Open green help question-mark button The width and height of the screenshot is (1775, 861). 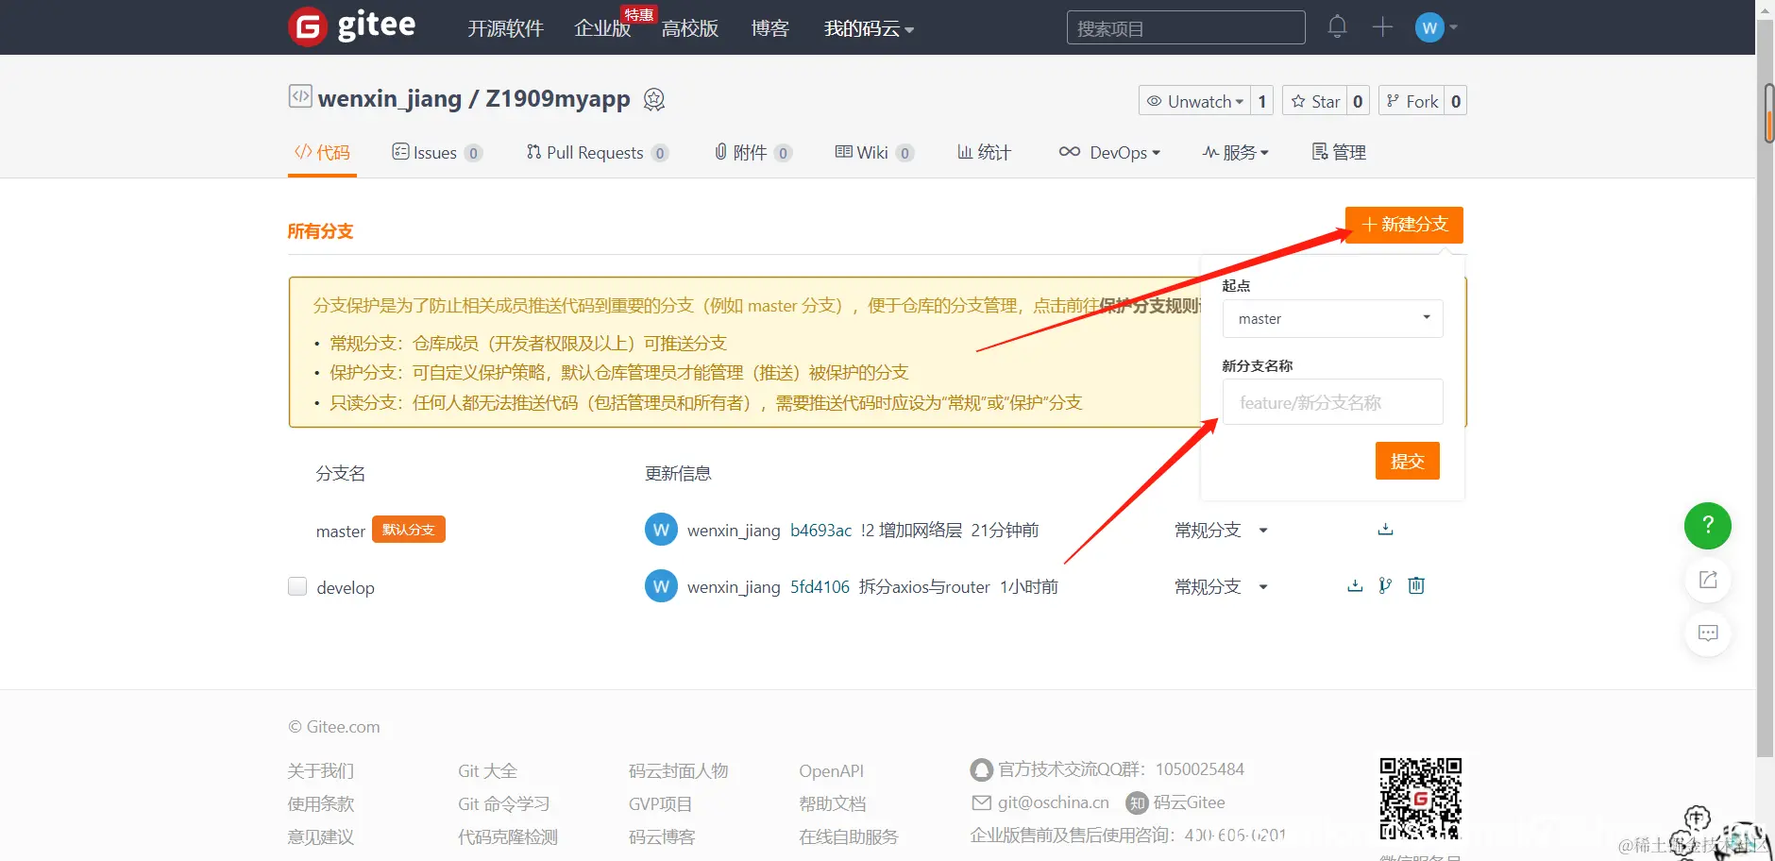[x=1707, y=525]
